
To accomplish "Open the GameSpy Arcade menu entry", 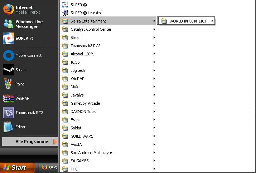I will point(108,103).
